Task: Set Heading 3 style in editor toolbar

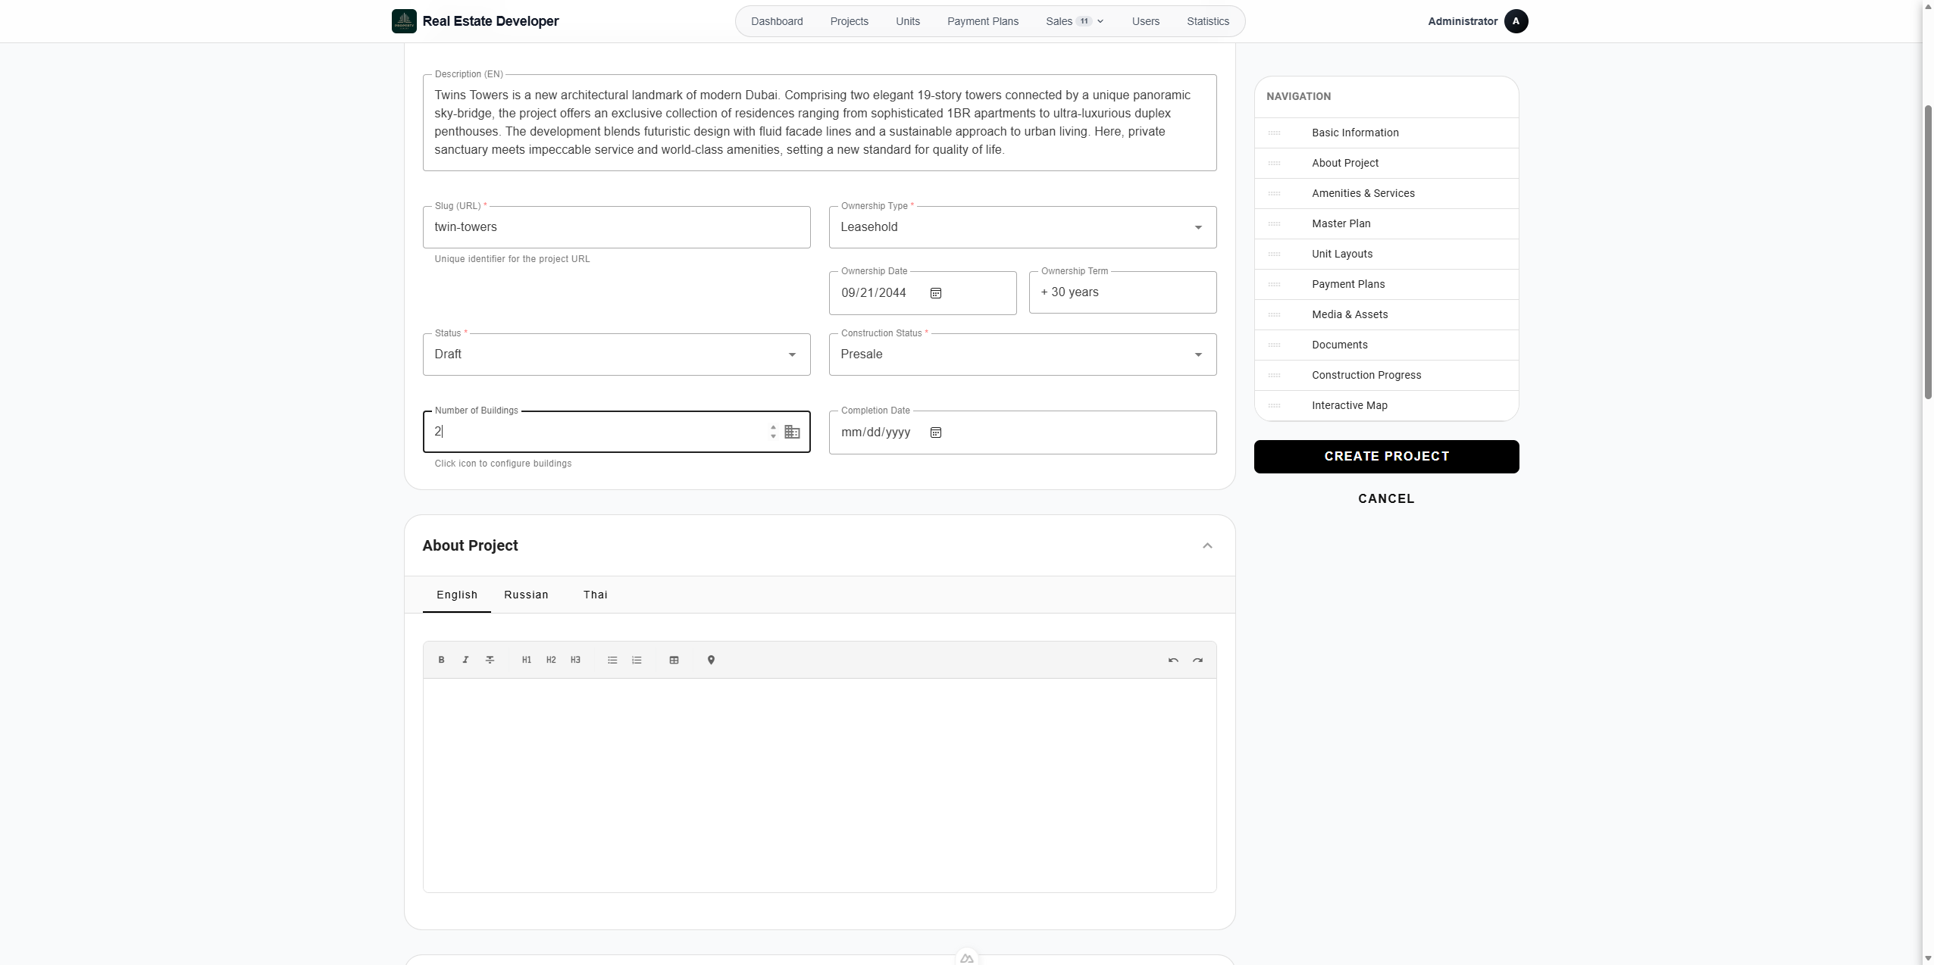Action: click(575, 660)
